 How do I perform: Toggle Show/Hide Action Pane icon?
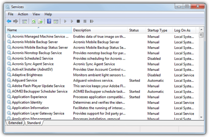(x=56, y=21)
